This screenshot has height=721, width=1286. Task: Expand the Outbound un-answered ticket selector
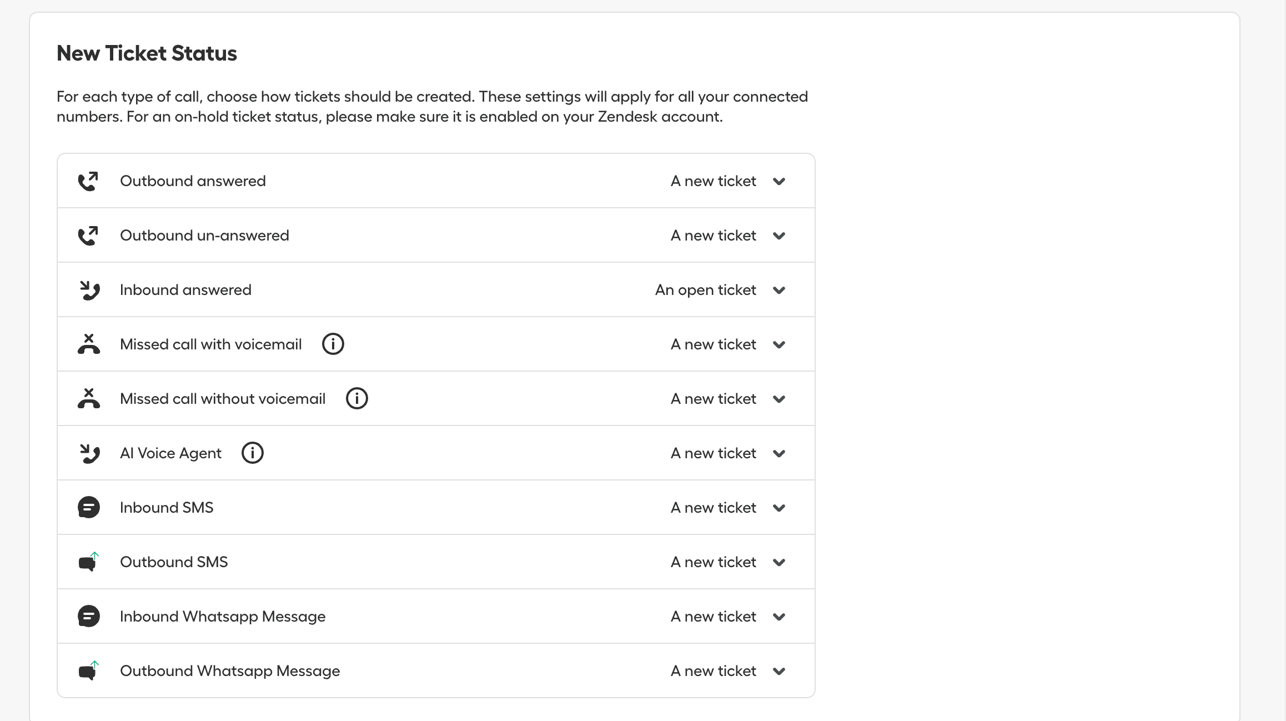click(x=779, y=236)
